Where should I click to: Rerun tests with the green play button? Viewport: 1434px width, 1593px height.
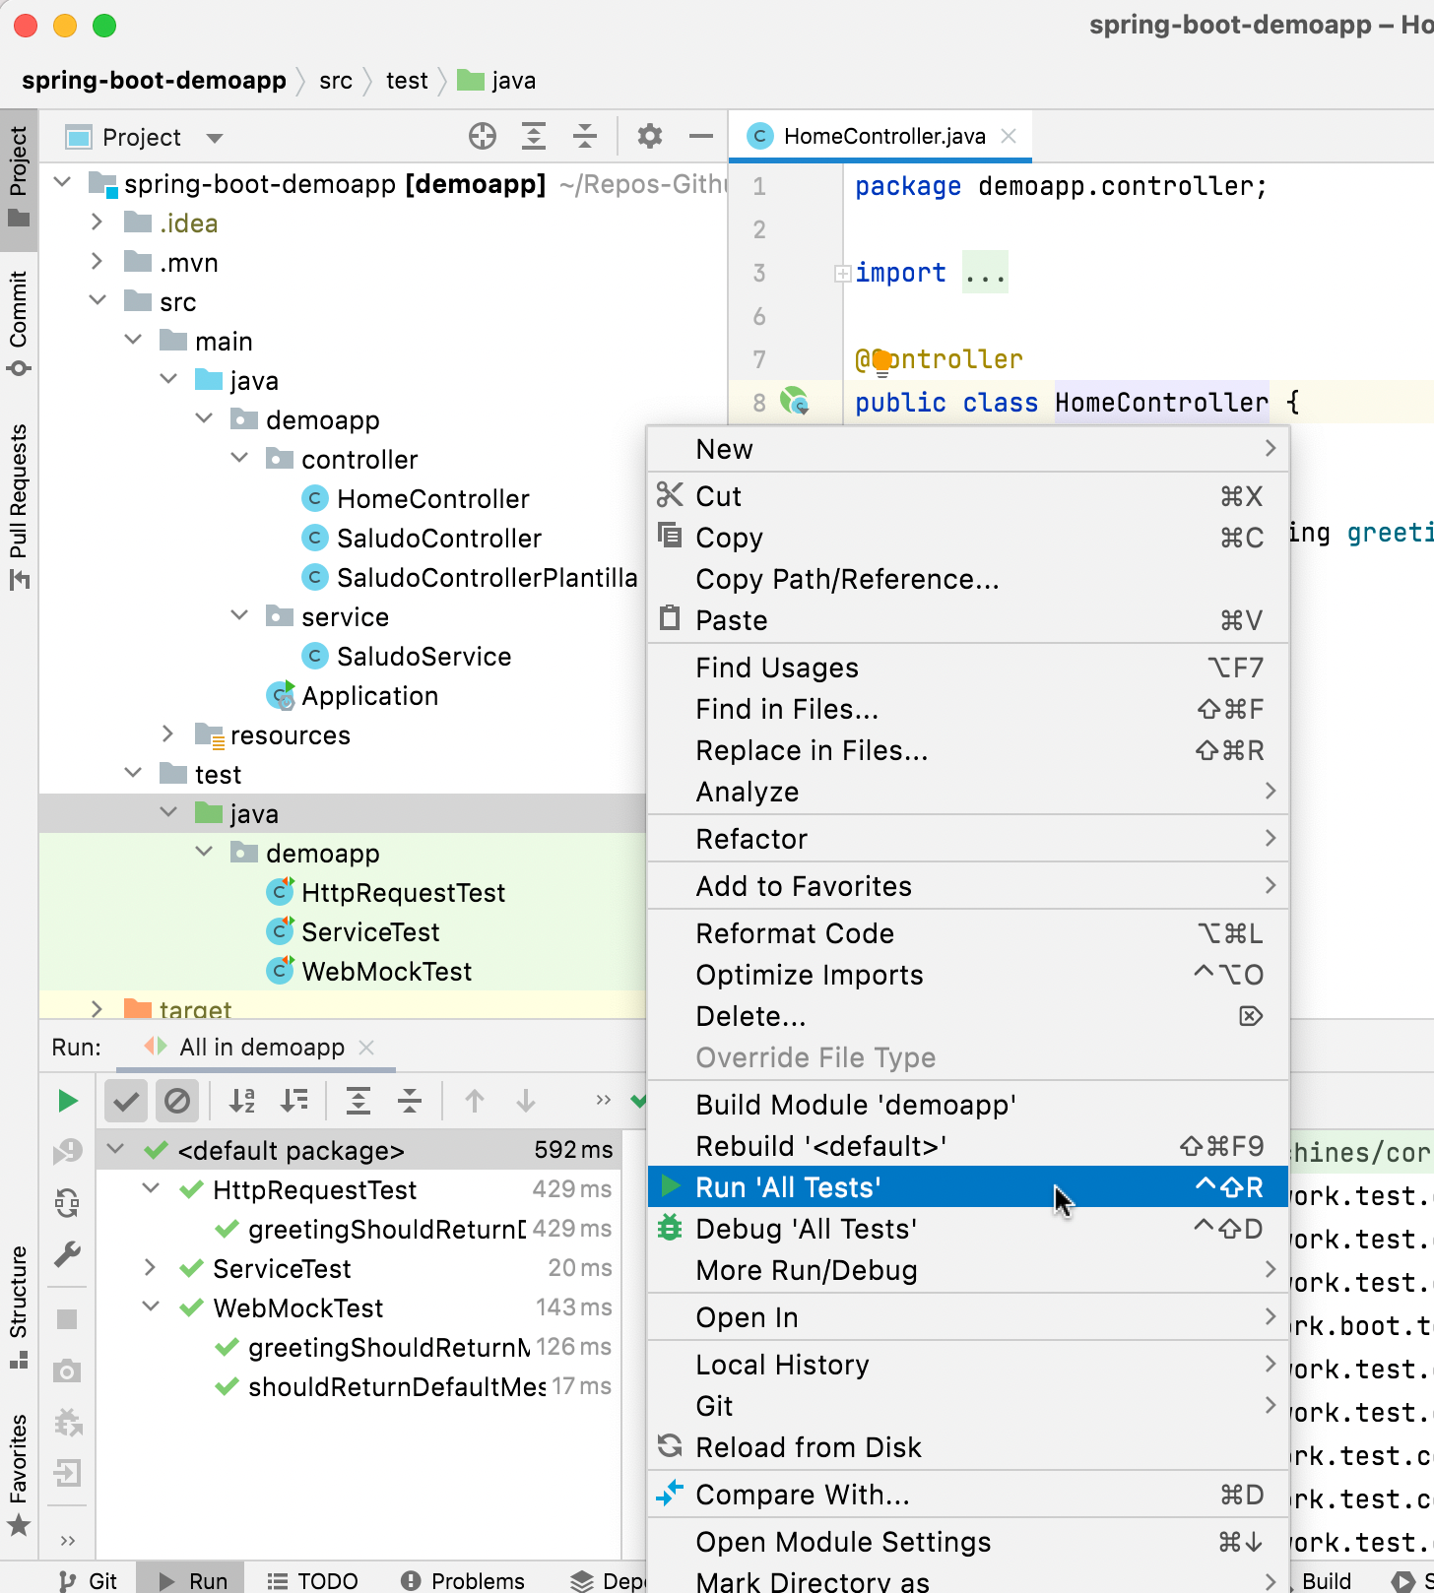67,1101
